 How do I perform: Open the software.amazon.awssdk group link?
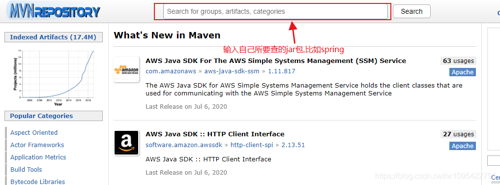tap(184, 145)
